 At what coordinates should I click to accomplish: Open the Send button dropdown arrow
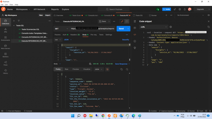coord(128,28)
